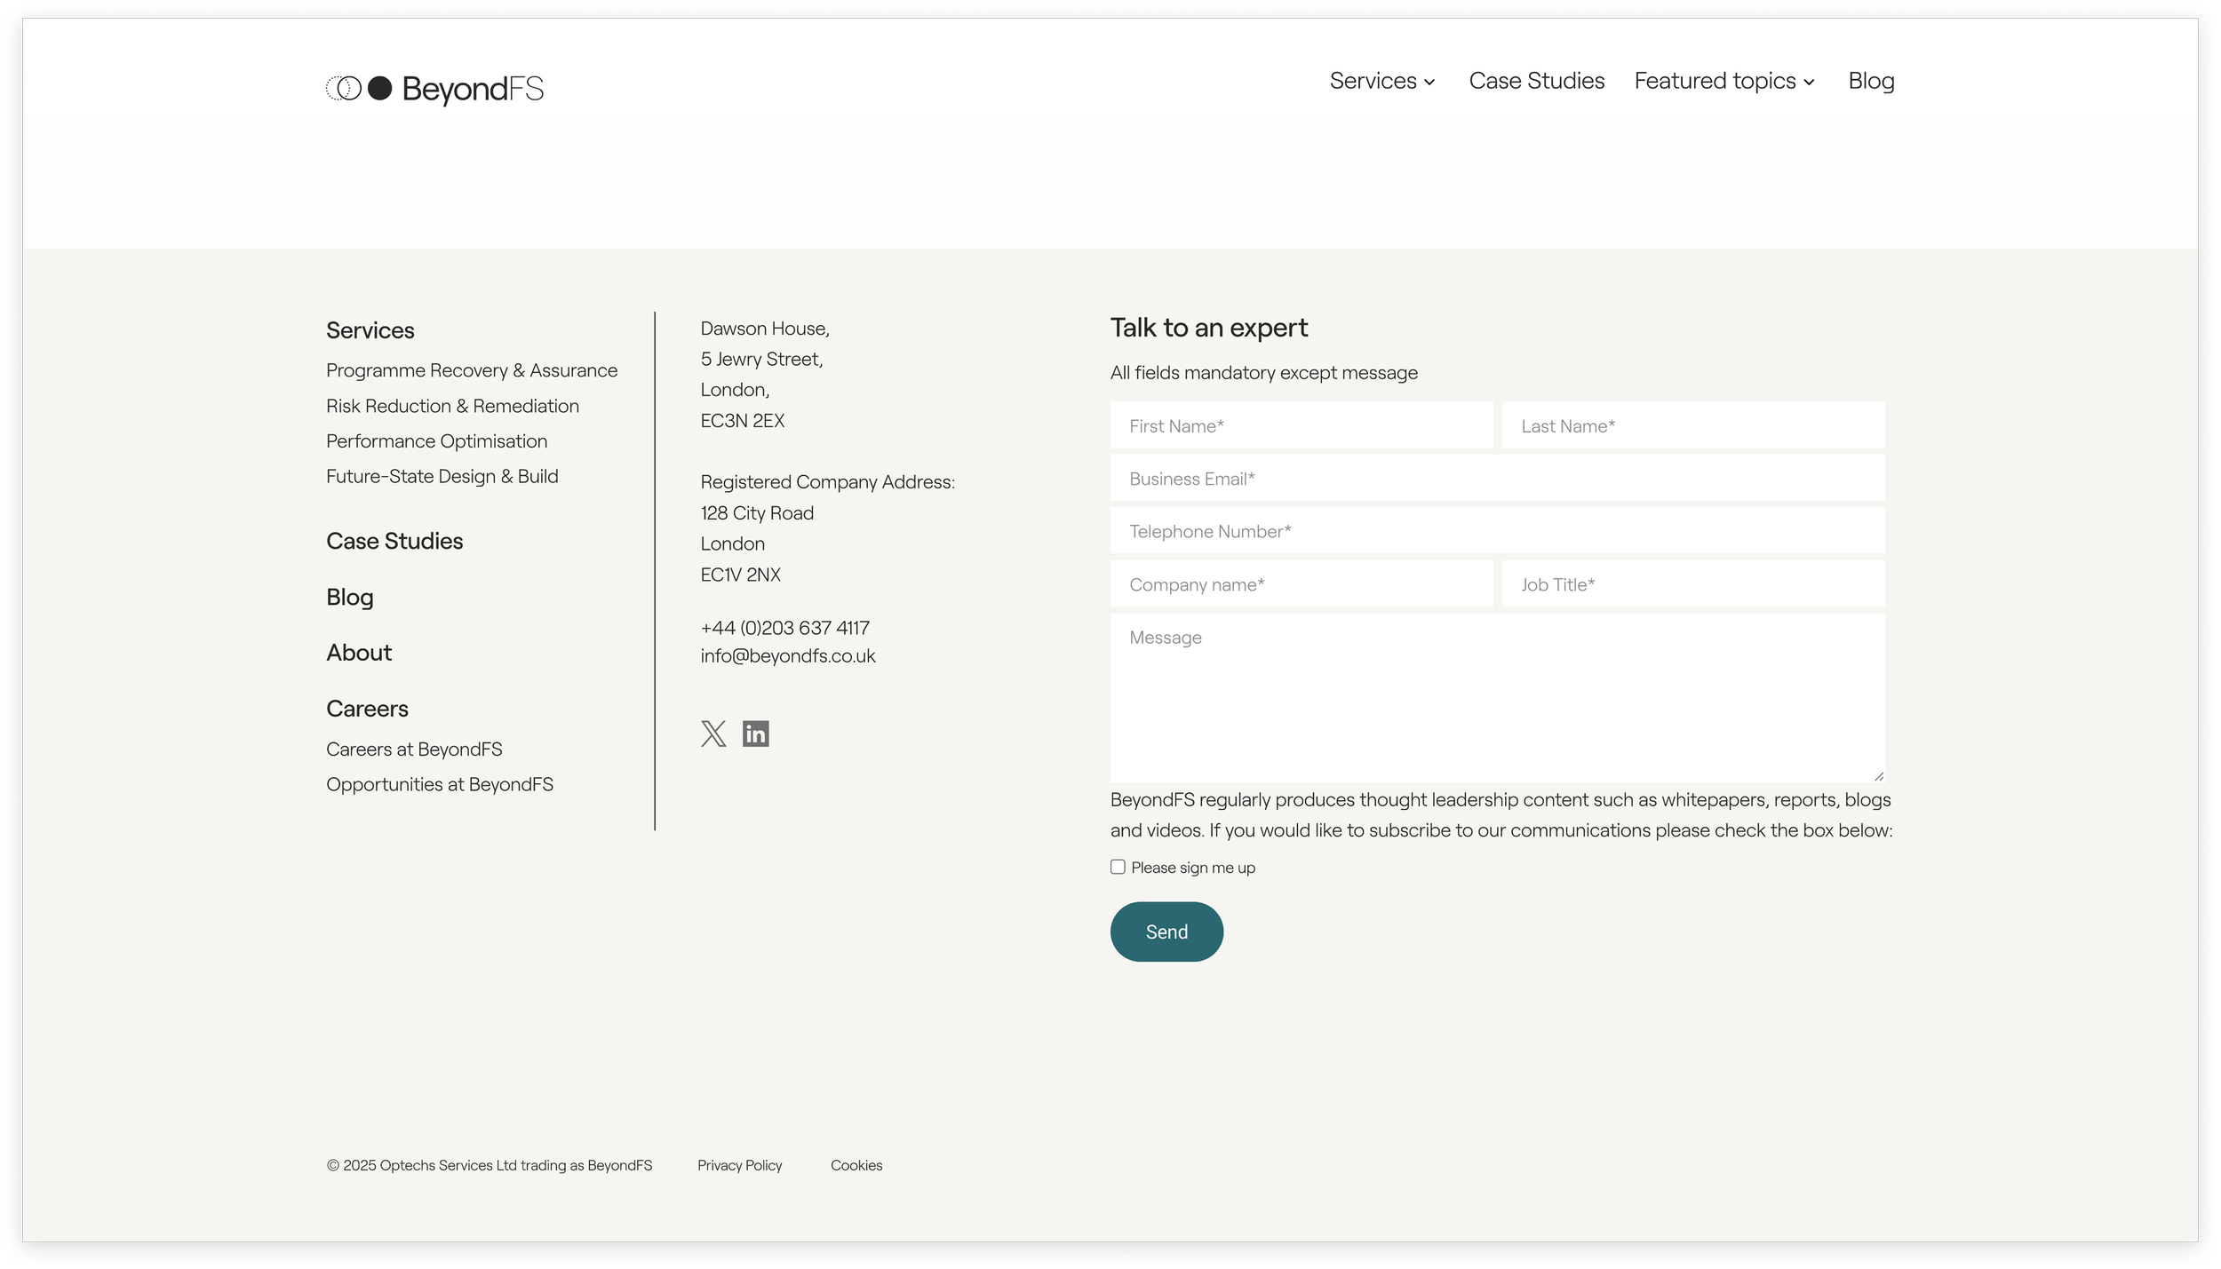Click the X (Twitter) social icon
The image size is (2221, 1269).
[x=712, y=734]
